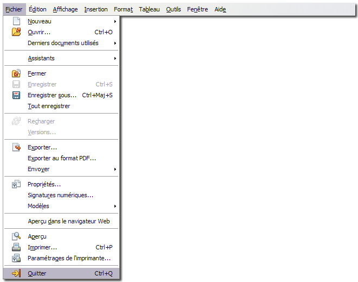Expand the Modèles submenu arrow

pos(115,206)
